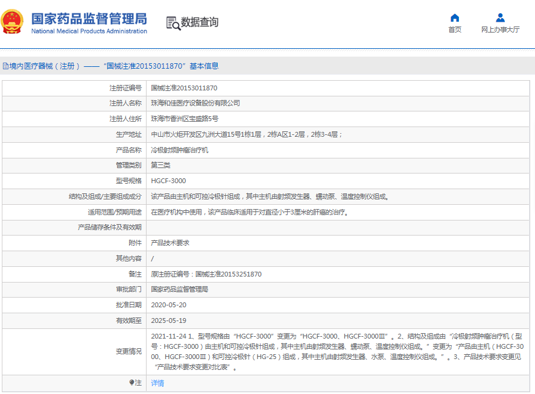The width and height of the screenshot is (535, 394).
Task: Click the 审批部门 row label
Action: pos(128,289)
